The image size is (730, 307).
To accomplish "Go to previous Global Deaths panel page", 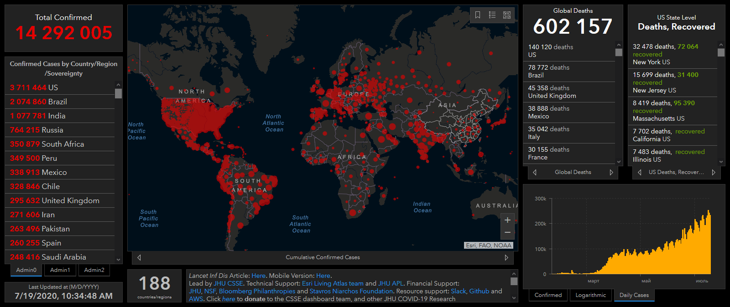I will point(535,172).
